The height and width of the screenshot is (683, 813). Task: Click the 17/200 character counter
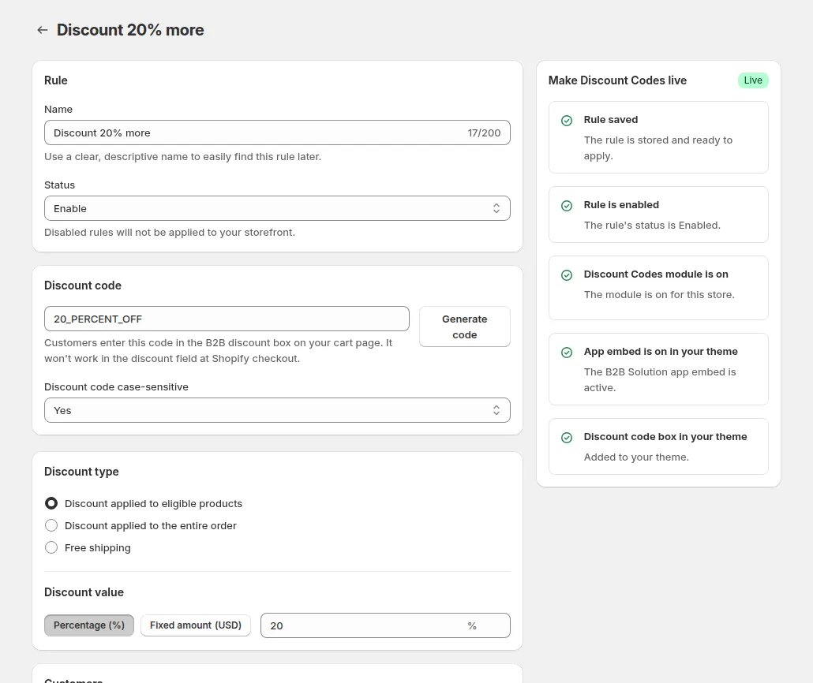click(x=484, y=132)
